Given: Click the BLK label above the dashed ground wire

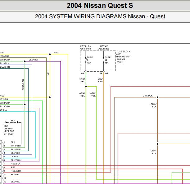Looking at the screenshot, I should pos(13,120).
